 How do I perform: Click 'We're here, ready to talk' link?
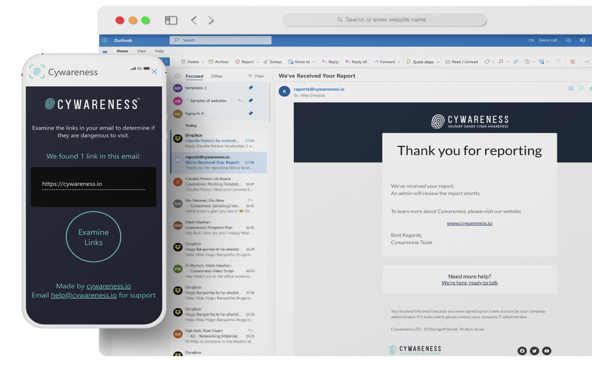point(470,283)
